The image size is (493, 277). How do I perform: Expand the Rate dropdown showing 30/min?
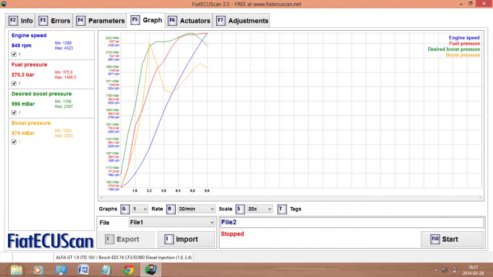tap(196, 209)
